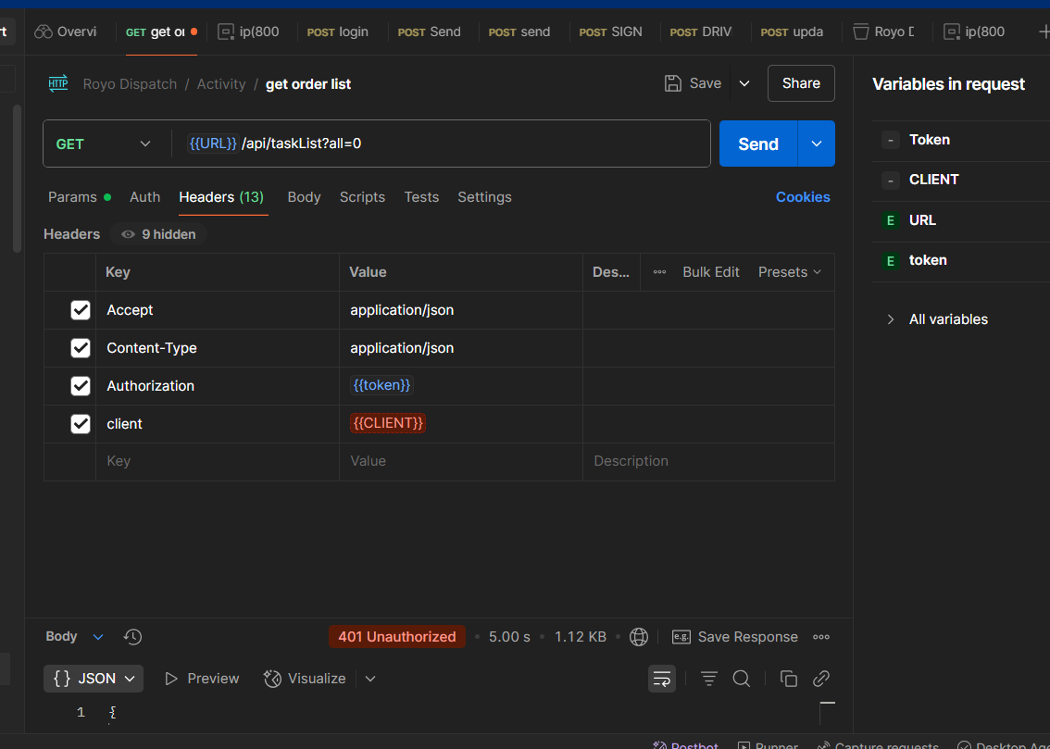Open the Cookies link

(x=802, y=197)
